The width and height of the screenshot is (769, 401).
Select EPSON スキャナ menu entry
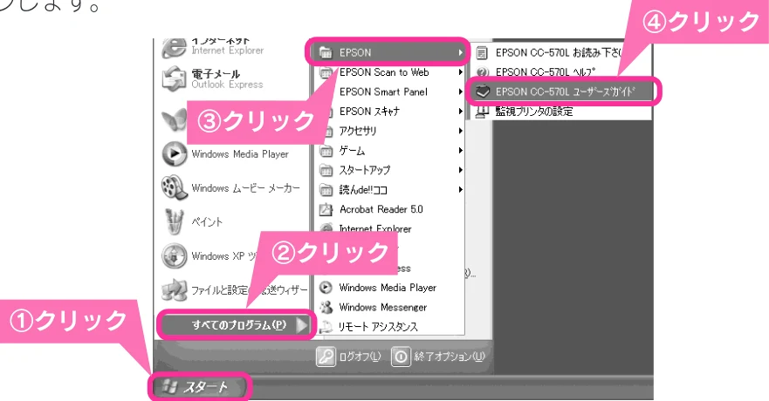(391, 112)
